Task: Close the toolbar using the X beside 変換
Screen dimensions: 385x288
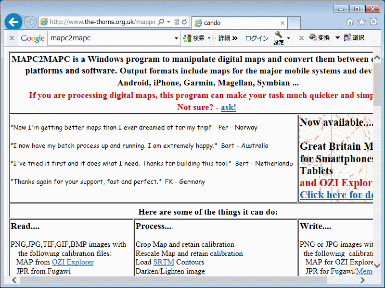Action: click(x=302, y=38)
